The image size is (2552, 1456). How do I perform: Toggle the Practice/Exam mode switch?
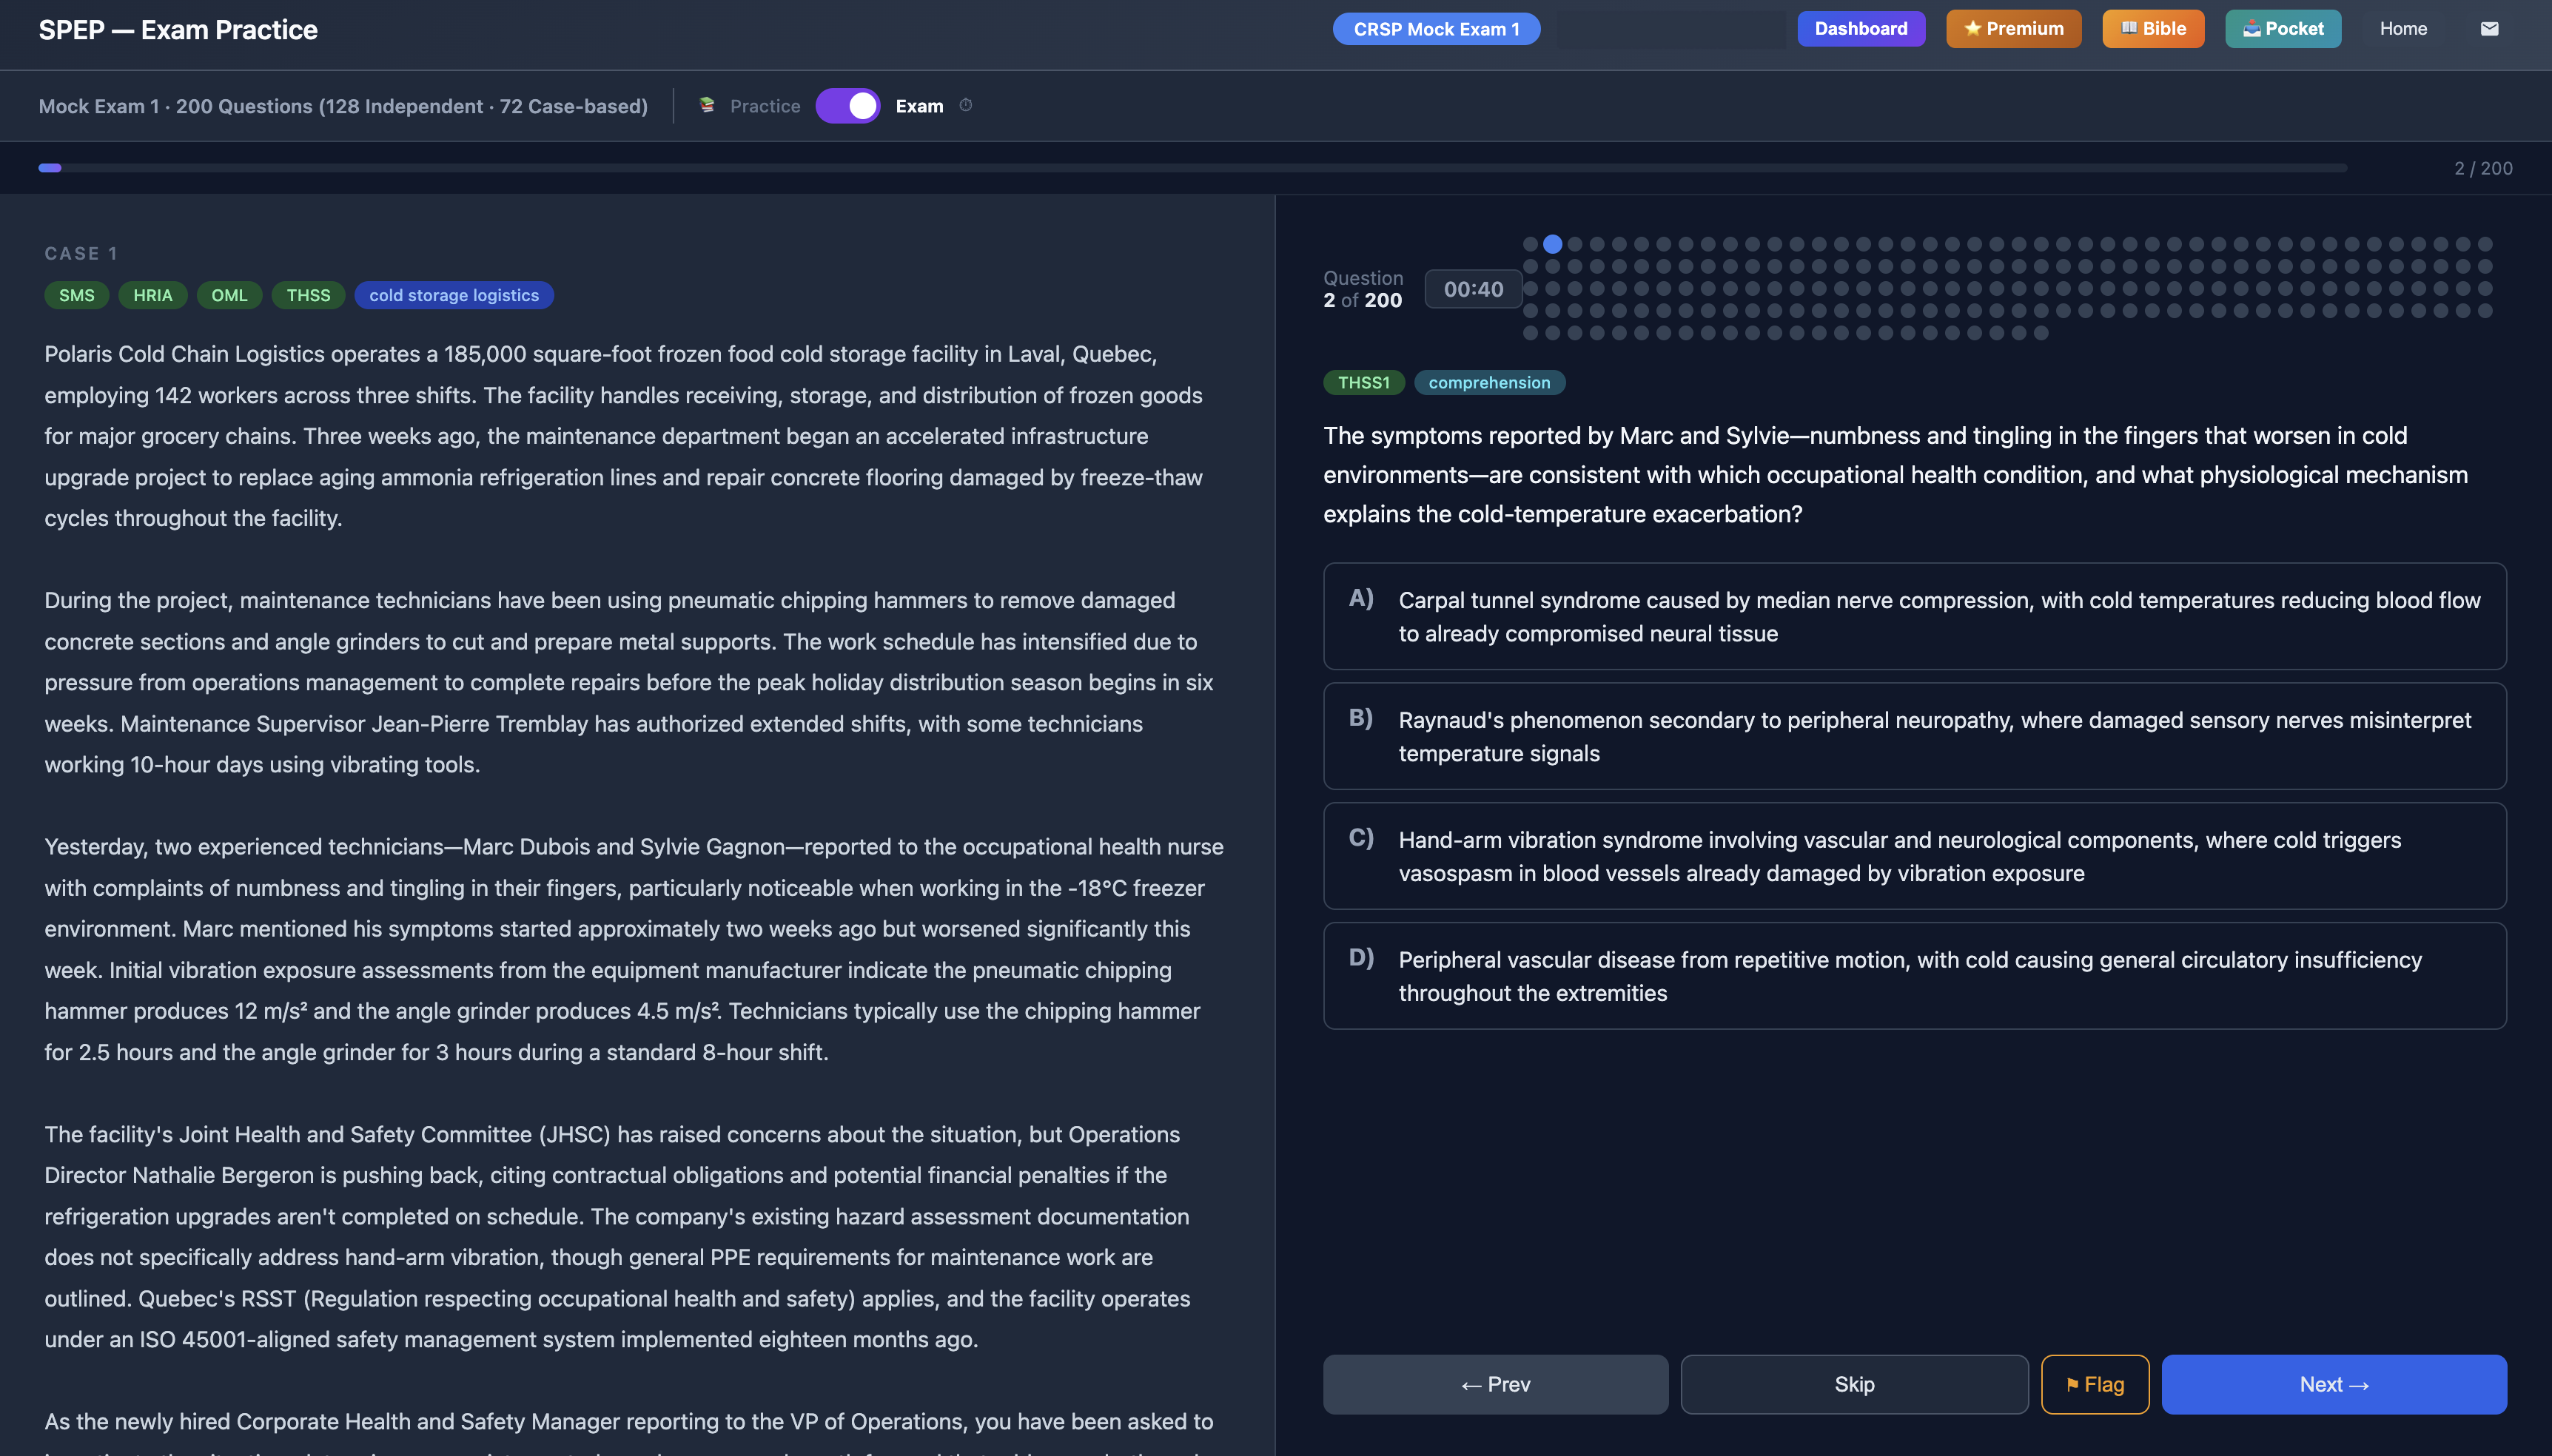(x=847, y=106)
